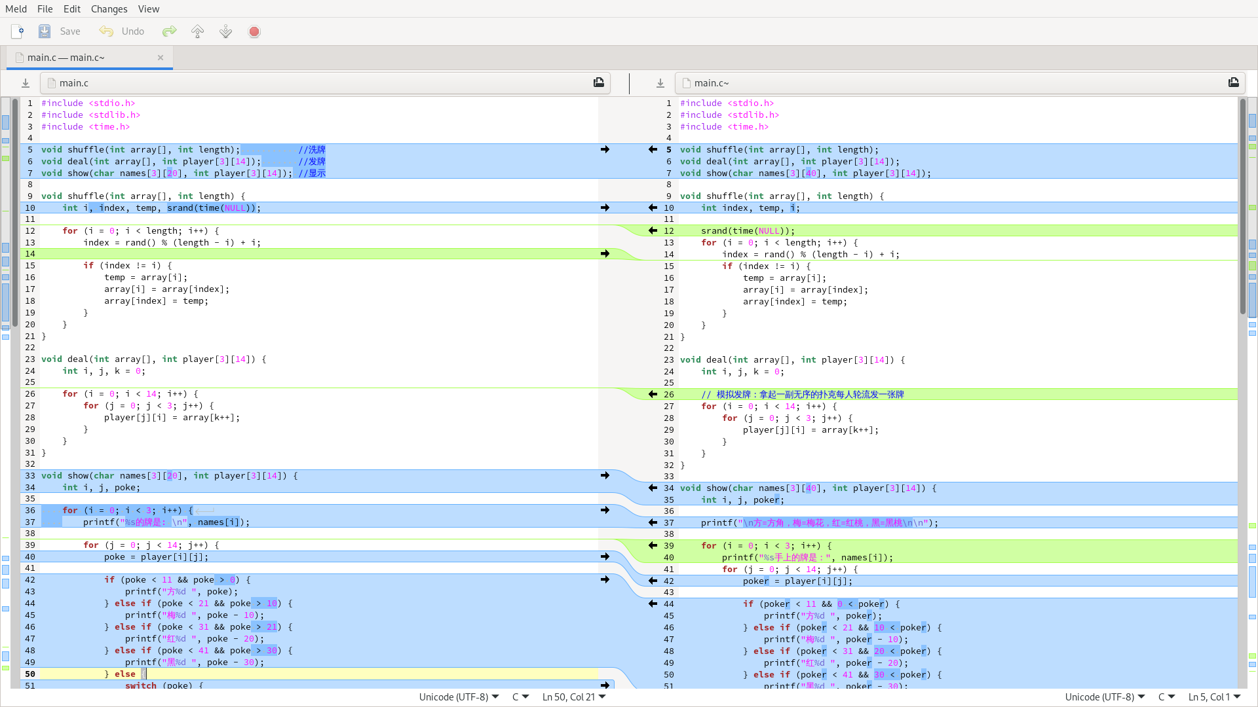Open the View menu
This screenshot has height=707, width=1258.
click(149, 9)
